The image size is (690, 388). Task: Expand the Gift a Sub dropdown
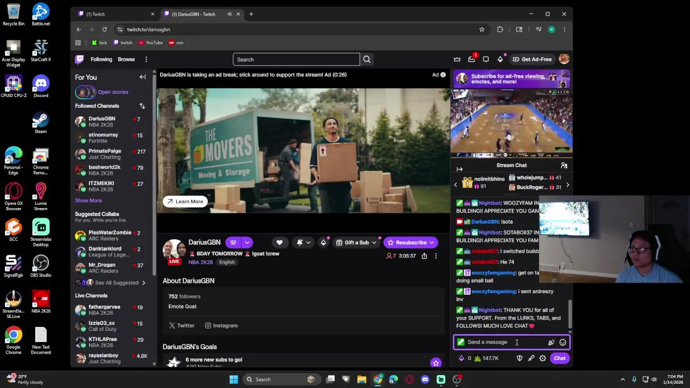coord(375,242)
